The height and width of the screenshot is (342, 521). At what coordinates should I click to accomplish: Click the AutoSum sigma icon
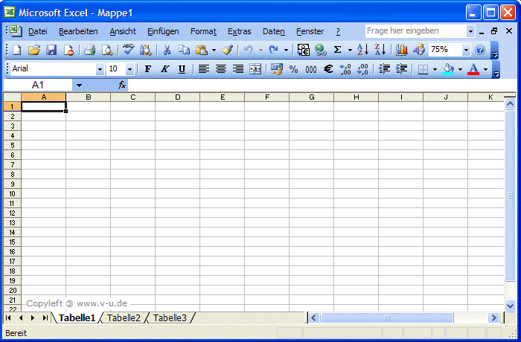coord(338,50)
